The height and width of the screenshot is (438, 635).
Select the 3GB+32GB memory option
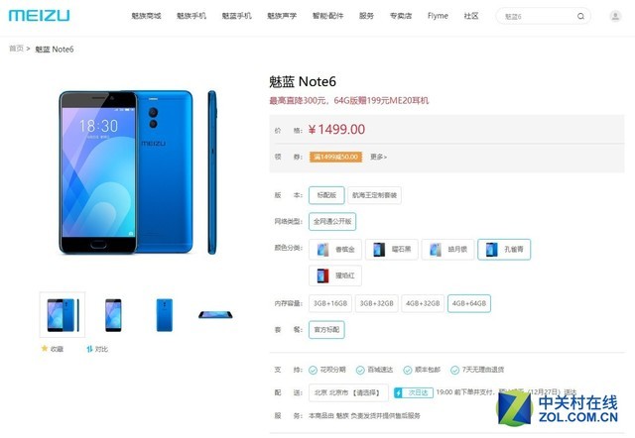tap(377, 303)
